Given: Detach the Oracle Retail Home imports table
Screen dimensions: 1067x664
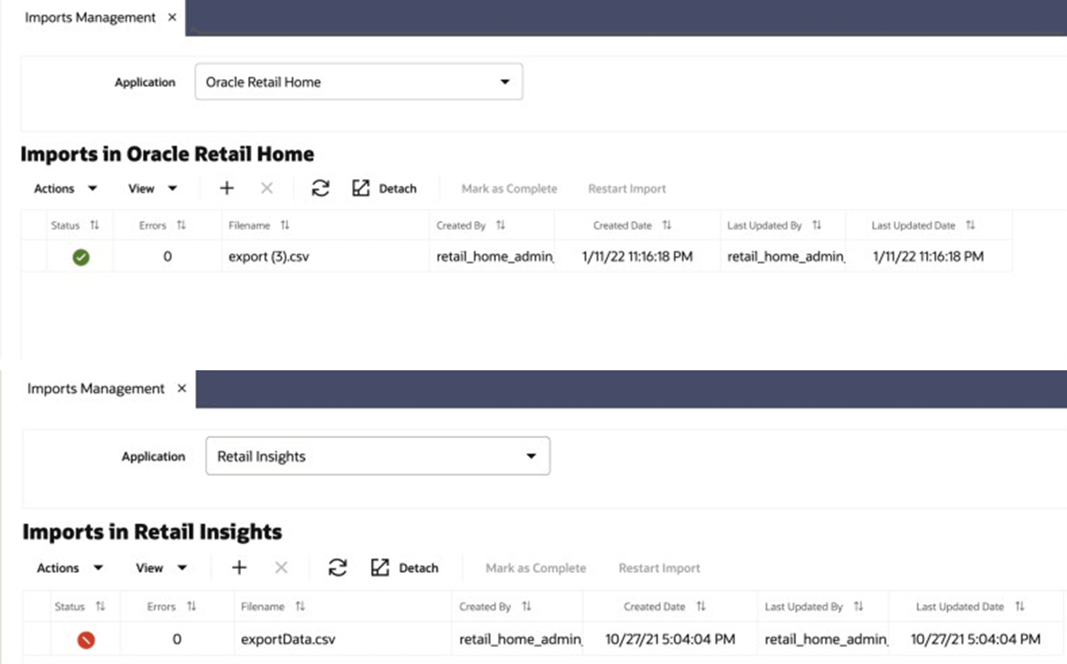Looking at the screenshot, I should click(385, 188).
